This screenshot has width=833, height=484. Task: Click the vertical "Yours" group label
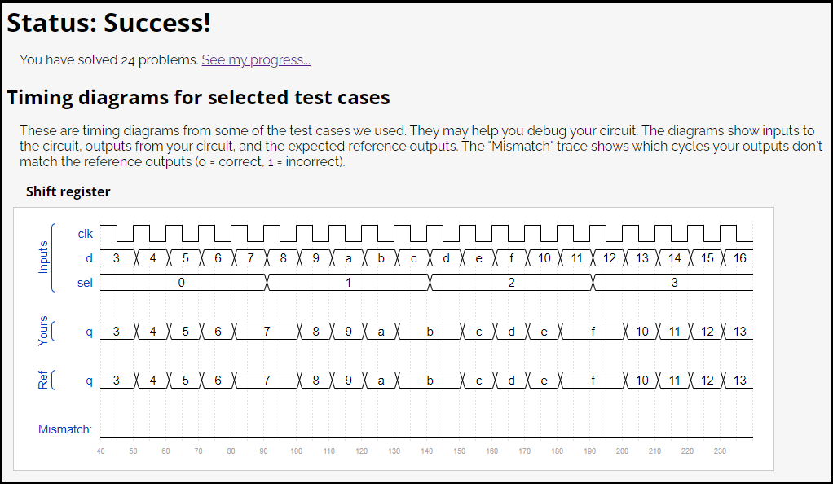click(x=44, y=331)
